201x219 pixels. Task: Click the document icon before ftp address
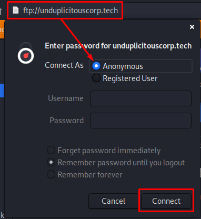(16, 10)
